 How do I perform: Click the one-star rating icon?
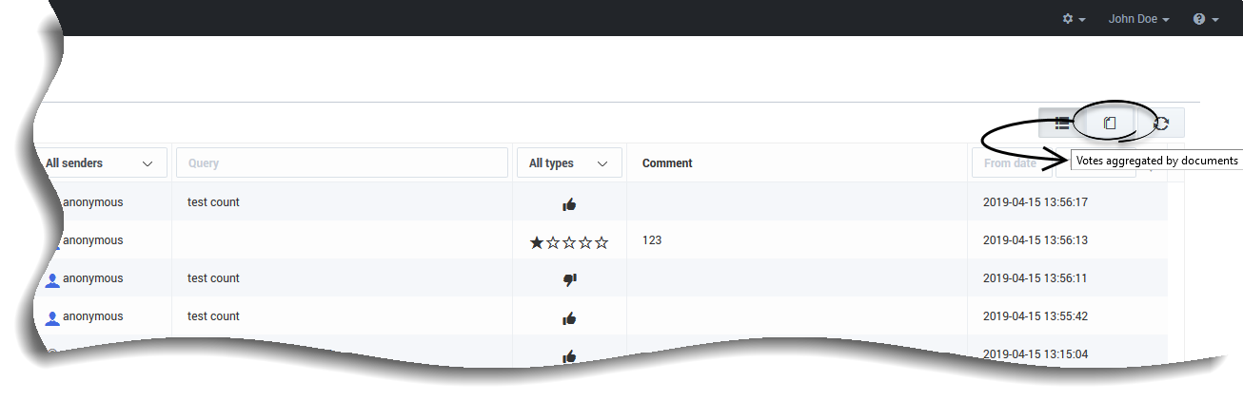tap(537, 242)
